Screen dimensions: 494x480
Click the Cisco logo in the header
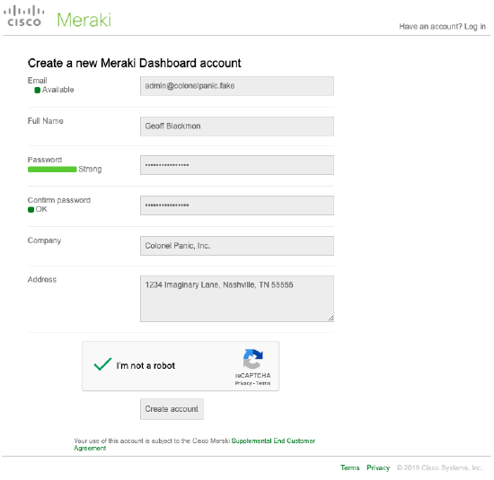(x=24, y=16)
